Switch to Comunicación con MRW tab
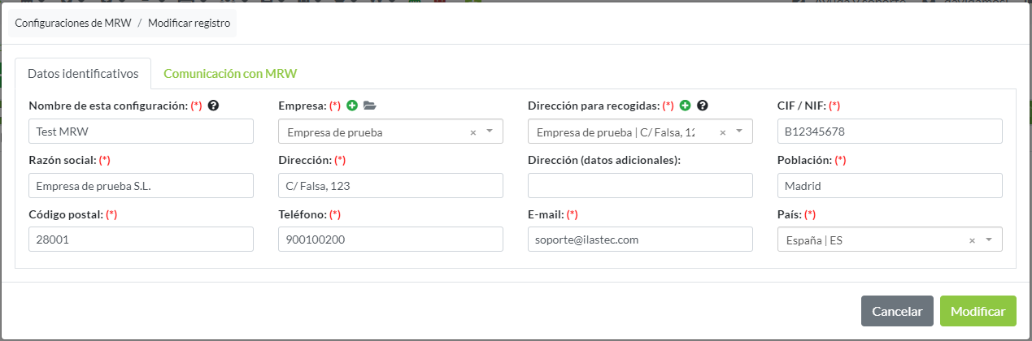 (x=230, y=73)
